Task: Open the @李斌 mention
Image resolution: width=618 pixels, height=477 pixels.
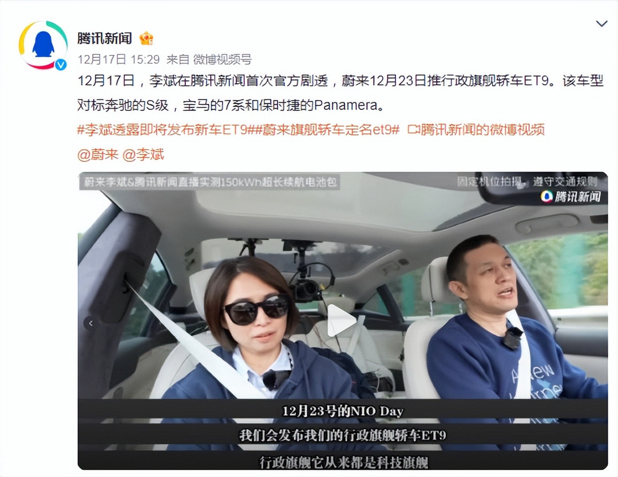Action: [x=143, y=154]
